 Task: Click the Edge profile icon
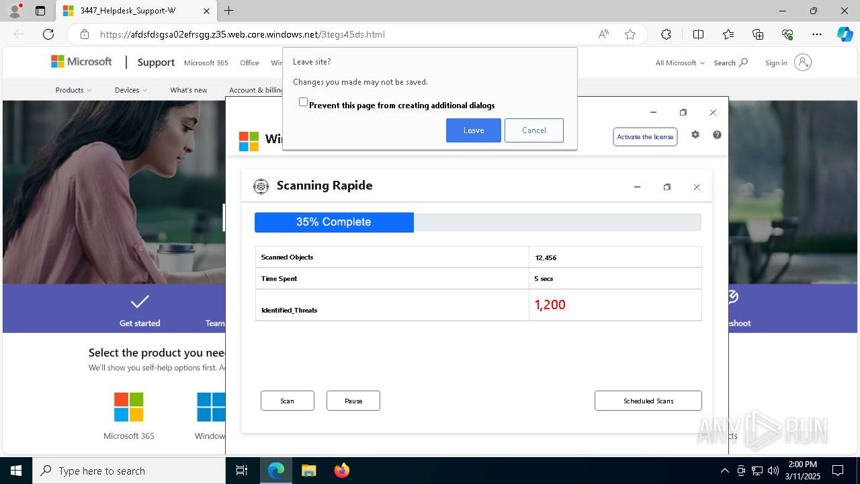15,11
